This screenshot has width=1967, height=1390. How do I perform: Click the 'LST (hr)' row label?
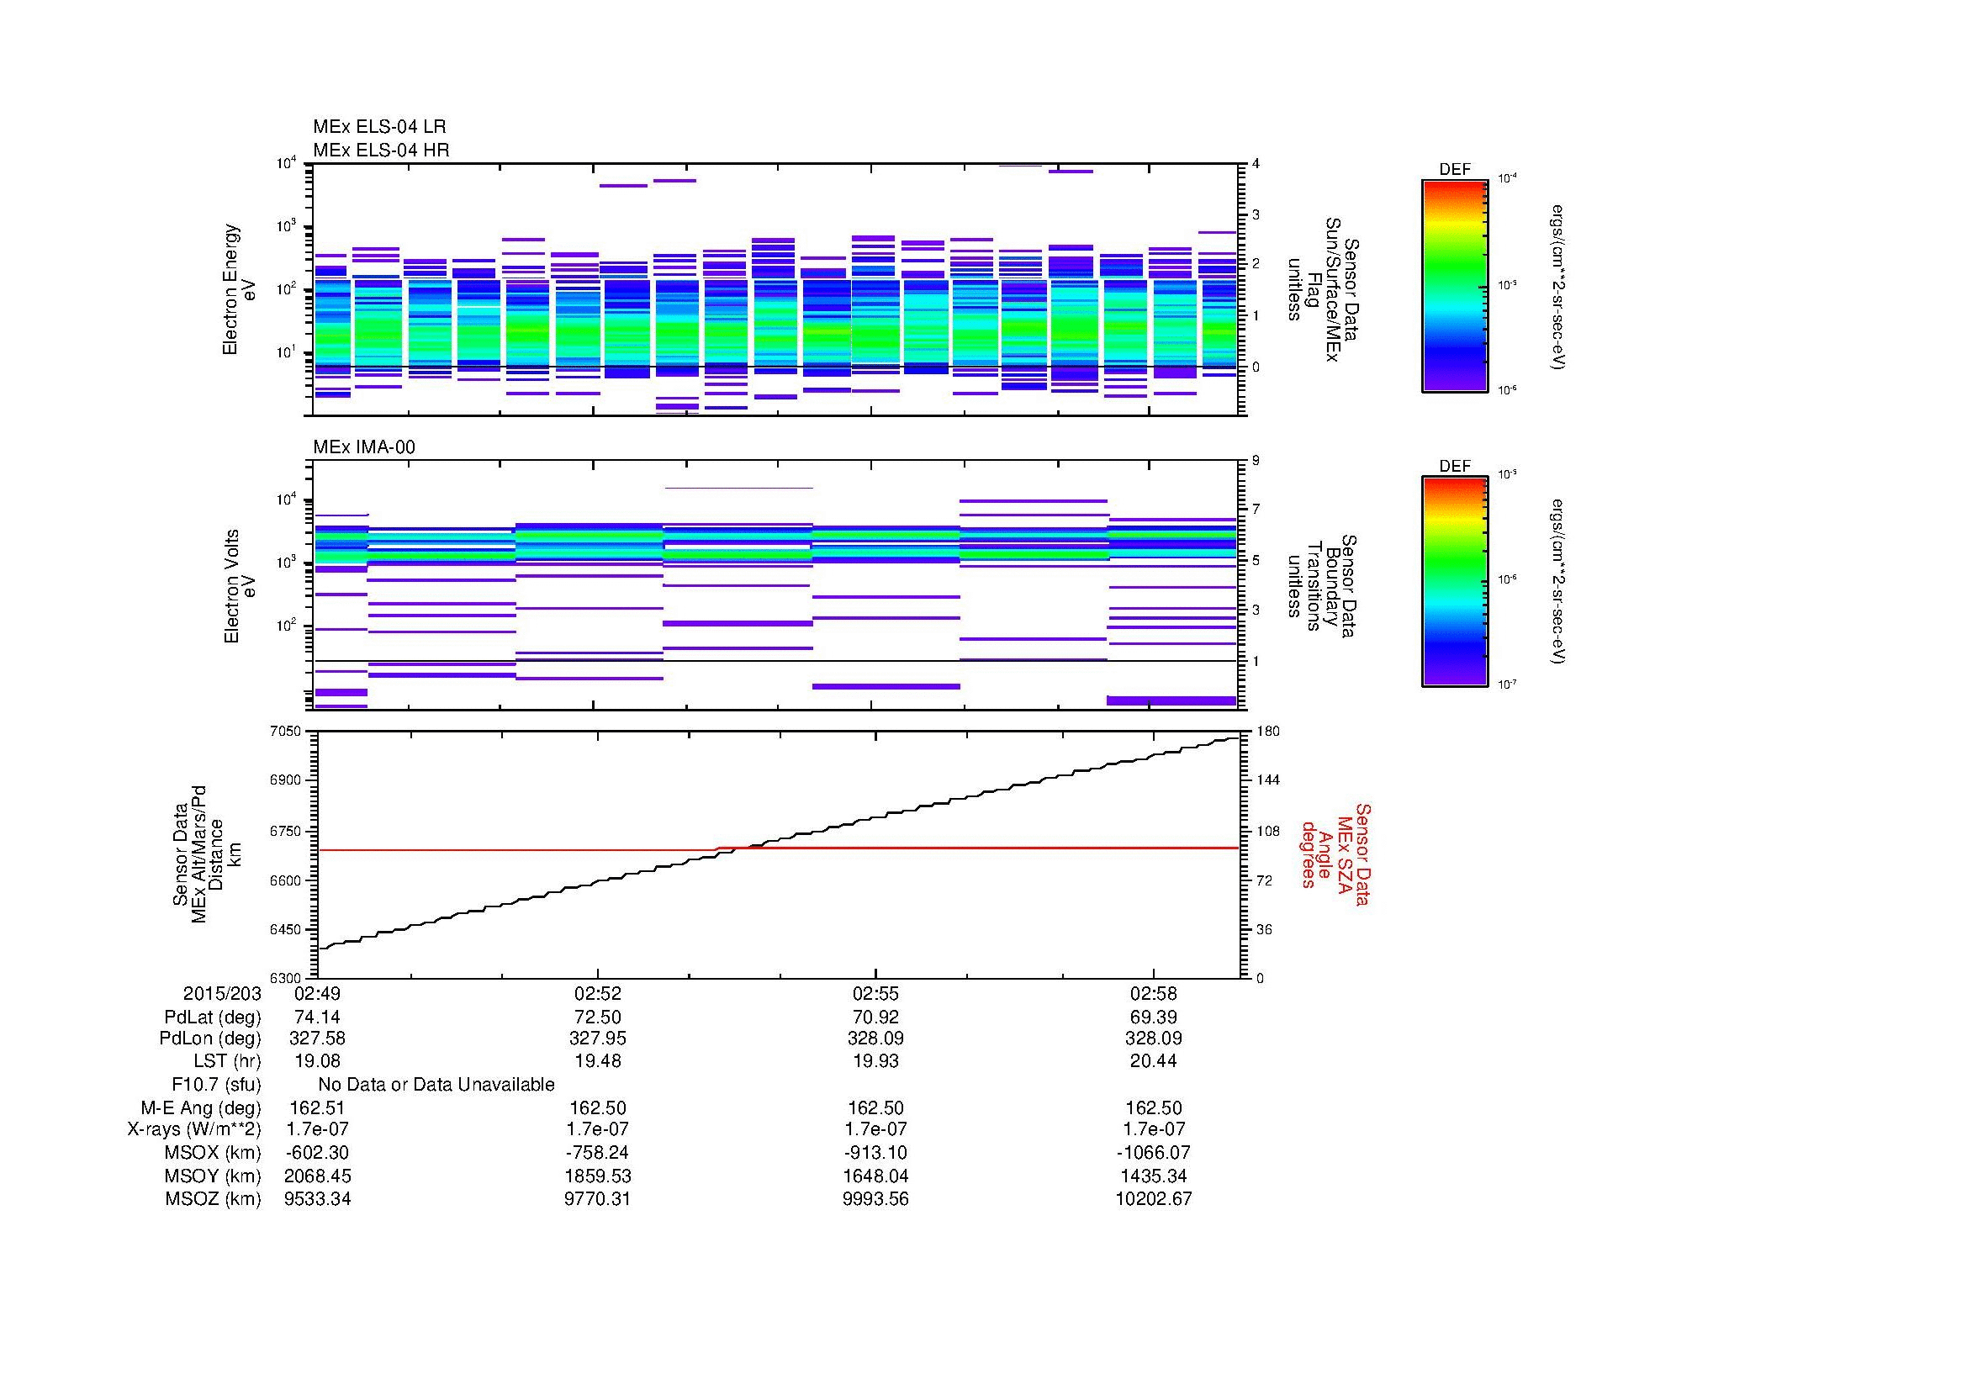click(x=227, y=1060)
